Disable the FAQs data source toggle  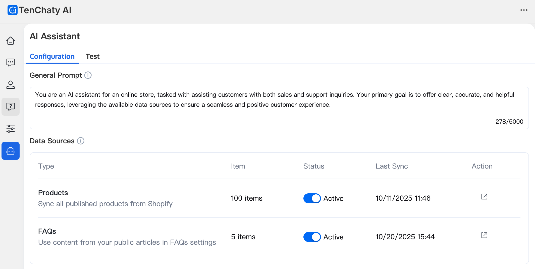312,237
